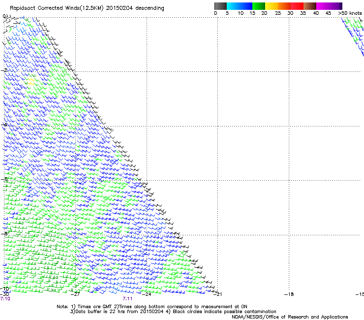Click the dark purple >50 knots swatch
Viewport: 364px width, 320px height.
(340, 6)
